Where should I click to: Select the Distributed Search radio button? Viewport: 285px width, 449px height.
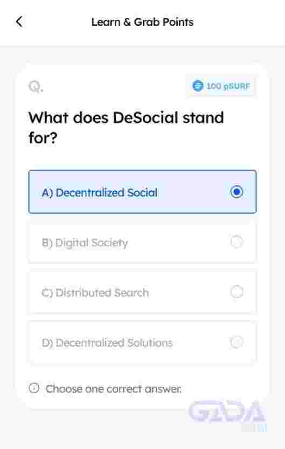237,292
